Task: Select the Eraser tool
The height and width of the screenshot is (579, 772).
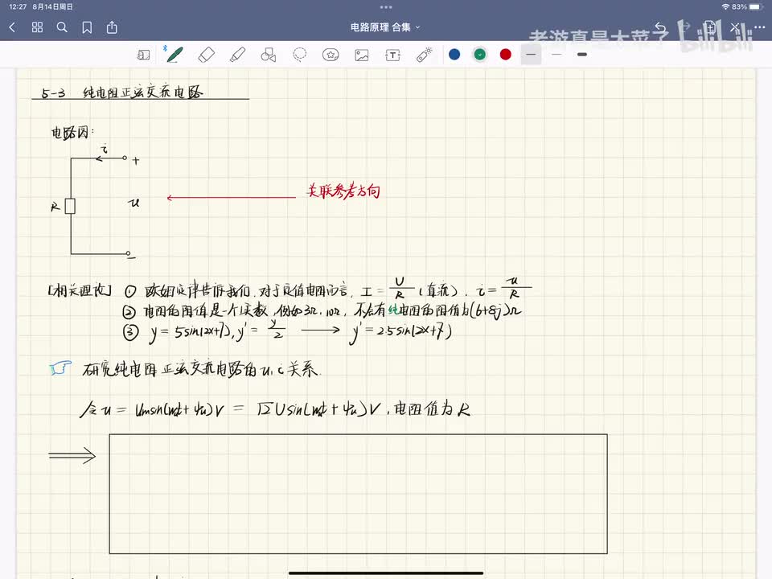Action: [x=207, y=55]
